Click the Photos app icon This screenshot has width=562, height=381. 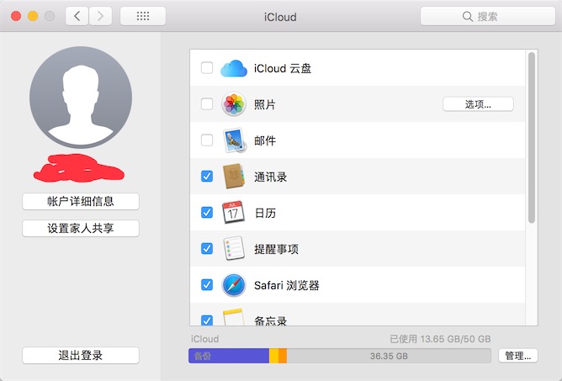tap(234, 104)
